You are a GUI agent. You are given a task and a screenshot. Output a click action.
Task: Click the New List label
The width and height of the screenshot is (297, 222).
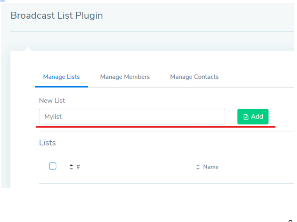click(x=52, y=100)
